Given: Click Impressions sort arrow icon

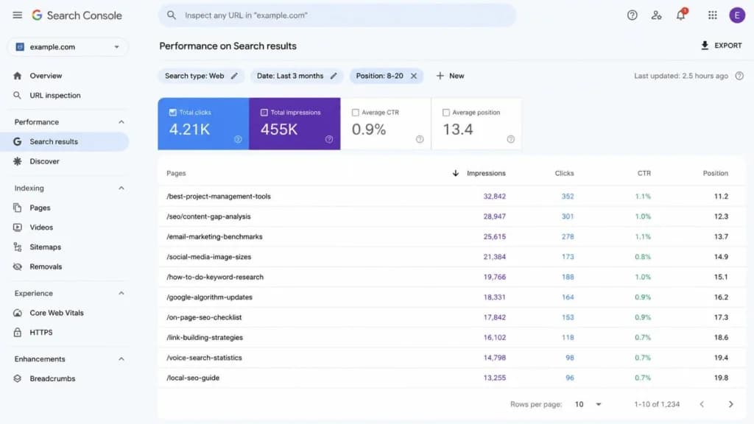Looking at the screenshot, I should click(455, 173).
